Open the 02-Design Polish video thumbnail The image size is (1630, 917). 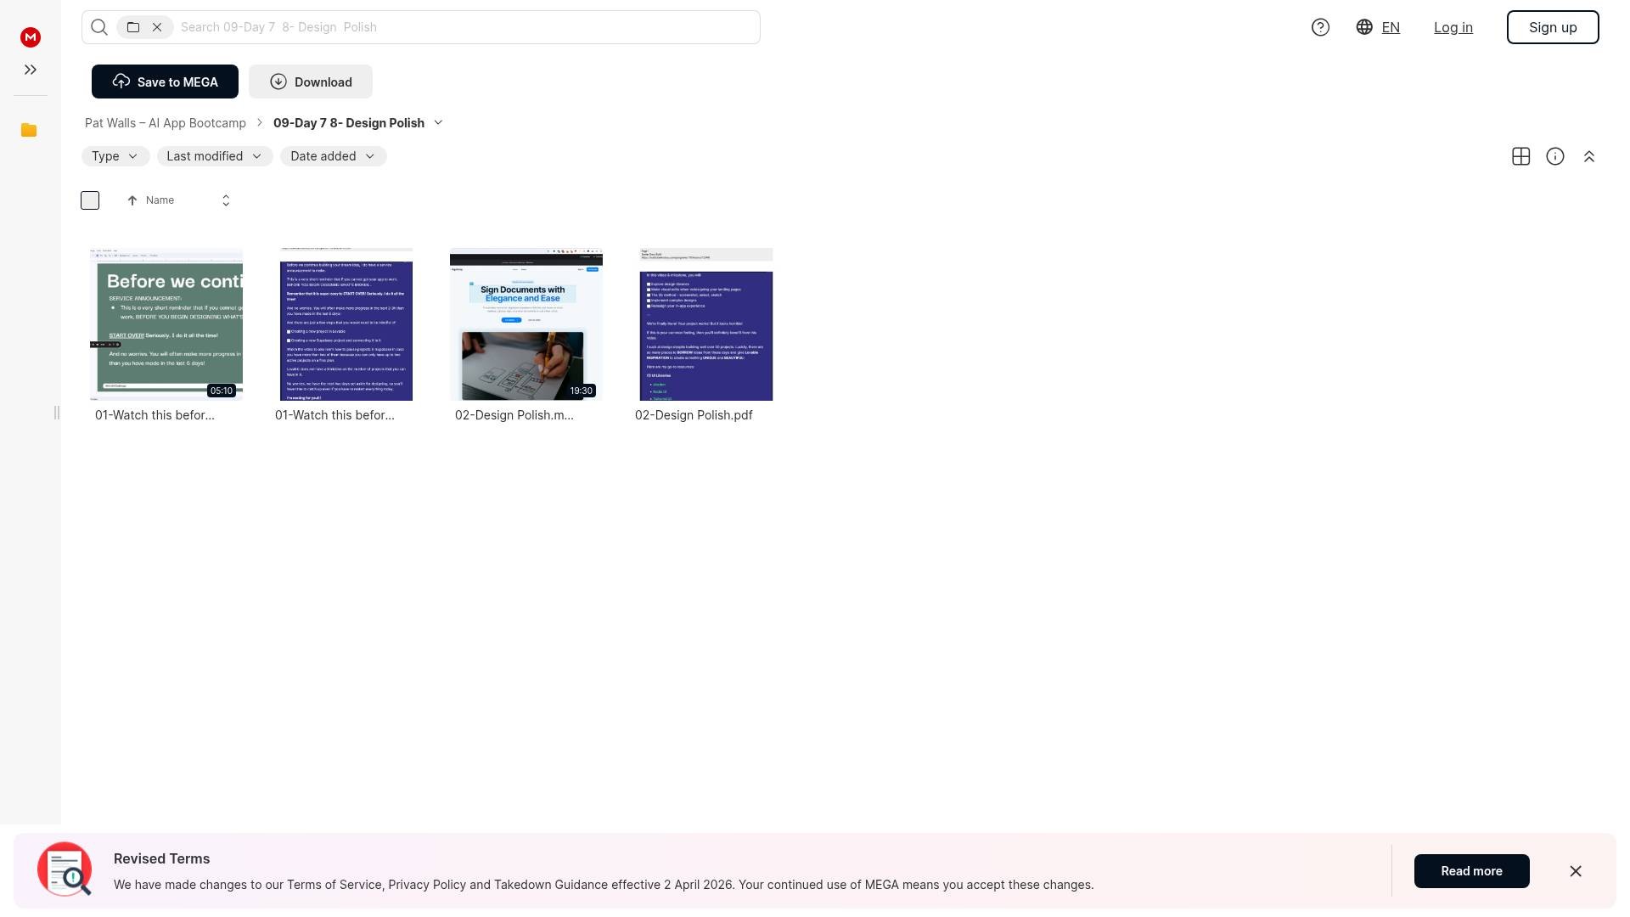click(526, 324)
